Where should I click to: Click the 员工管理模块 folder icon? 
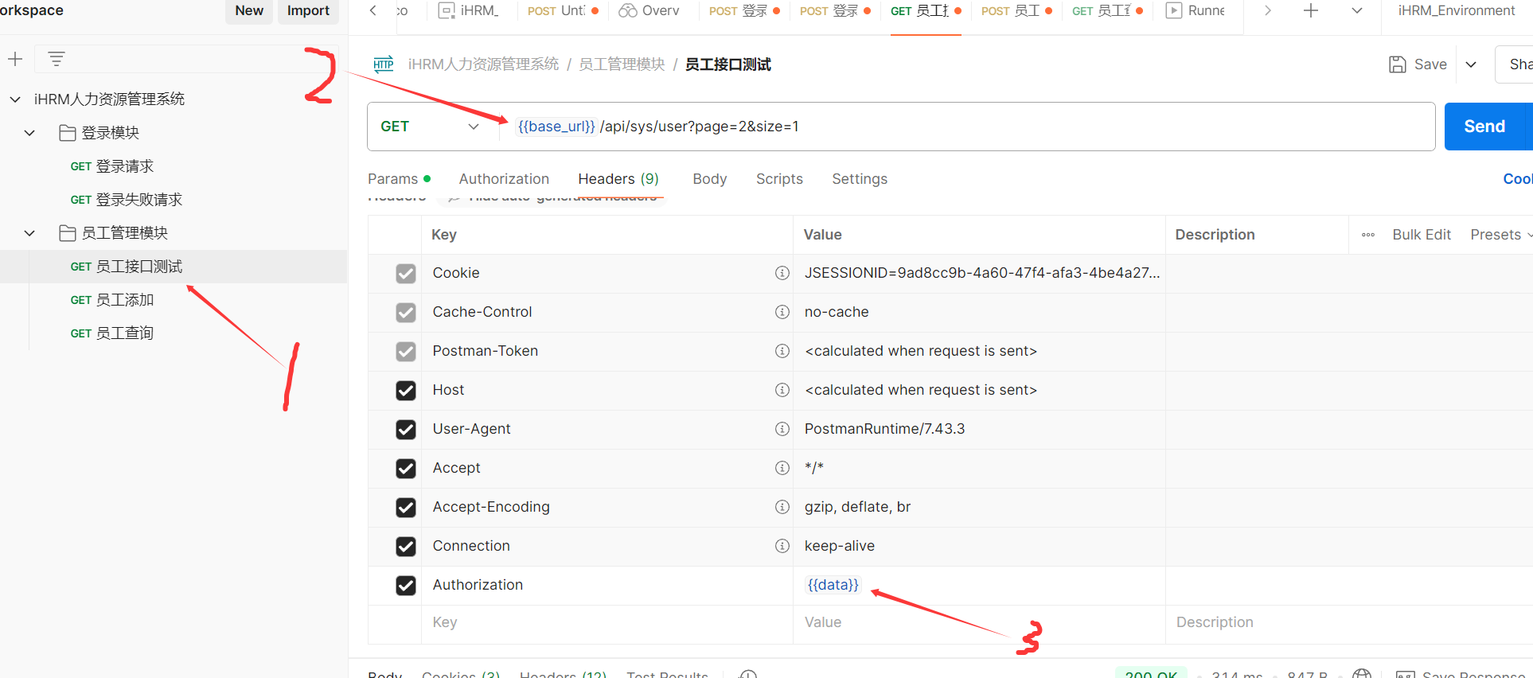(68, 233)
